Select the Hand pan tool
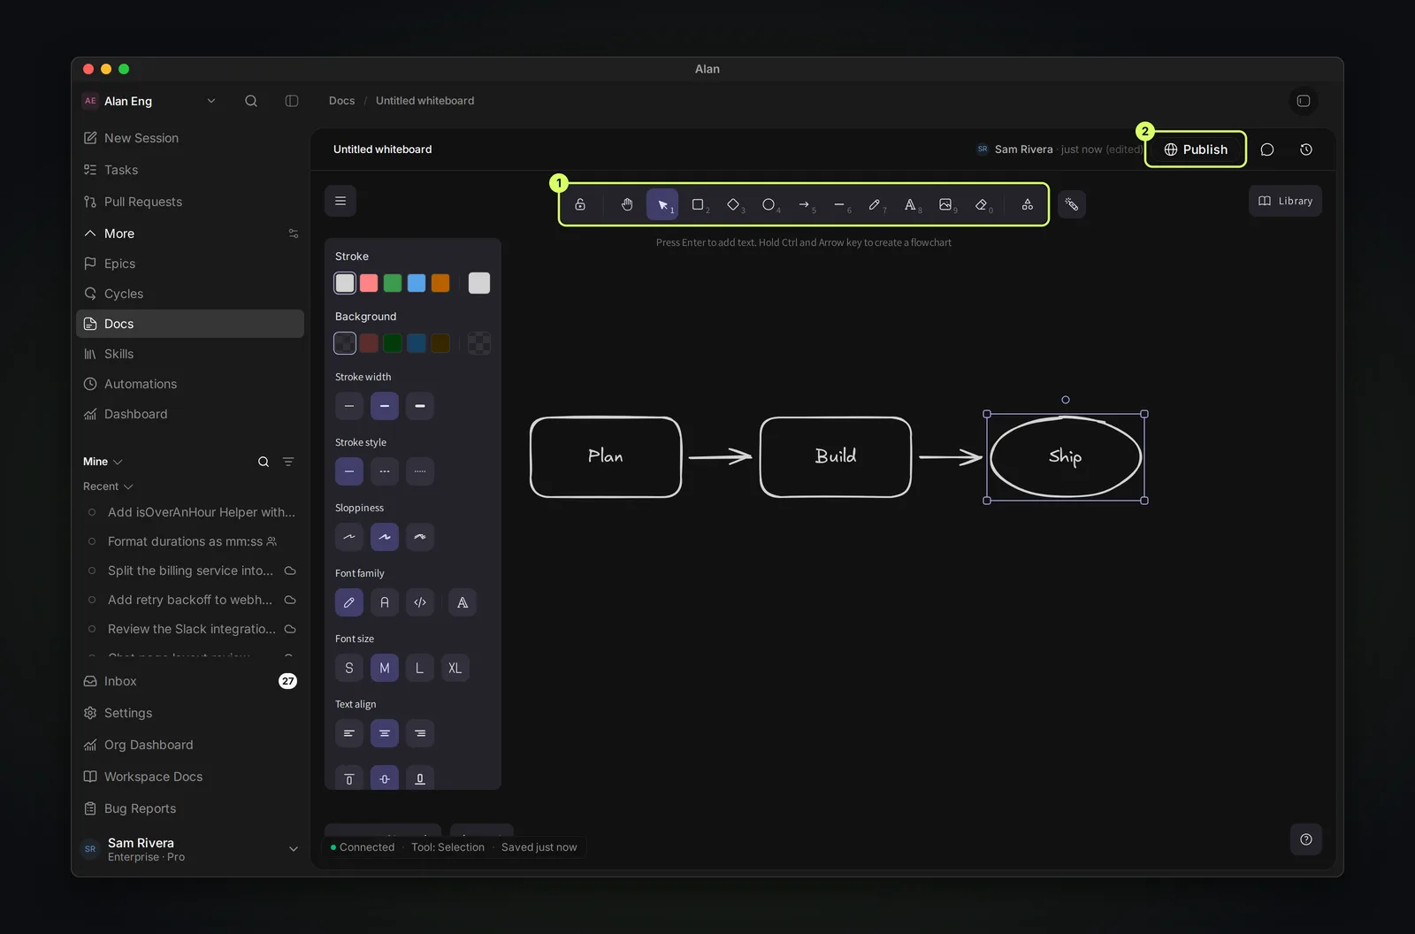The width and height of the screenshot is (1415, 934). pyautogui.click(x=627, y=204)
